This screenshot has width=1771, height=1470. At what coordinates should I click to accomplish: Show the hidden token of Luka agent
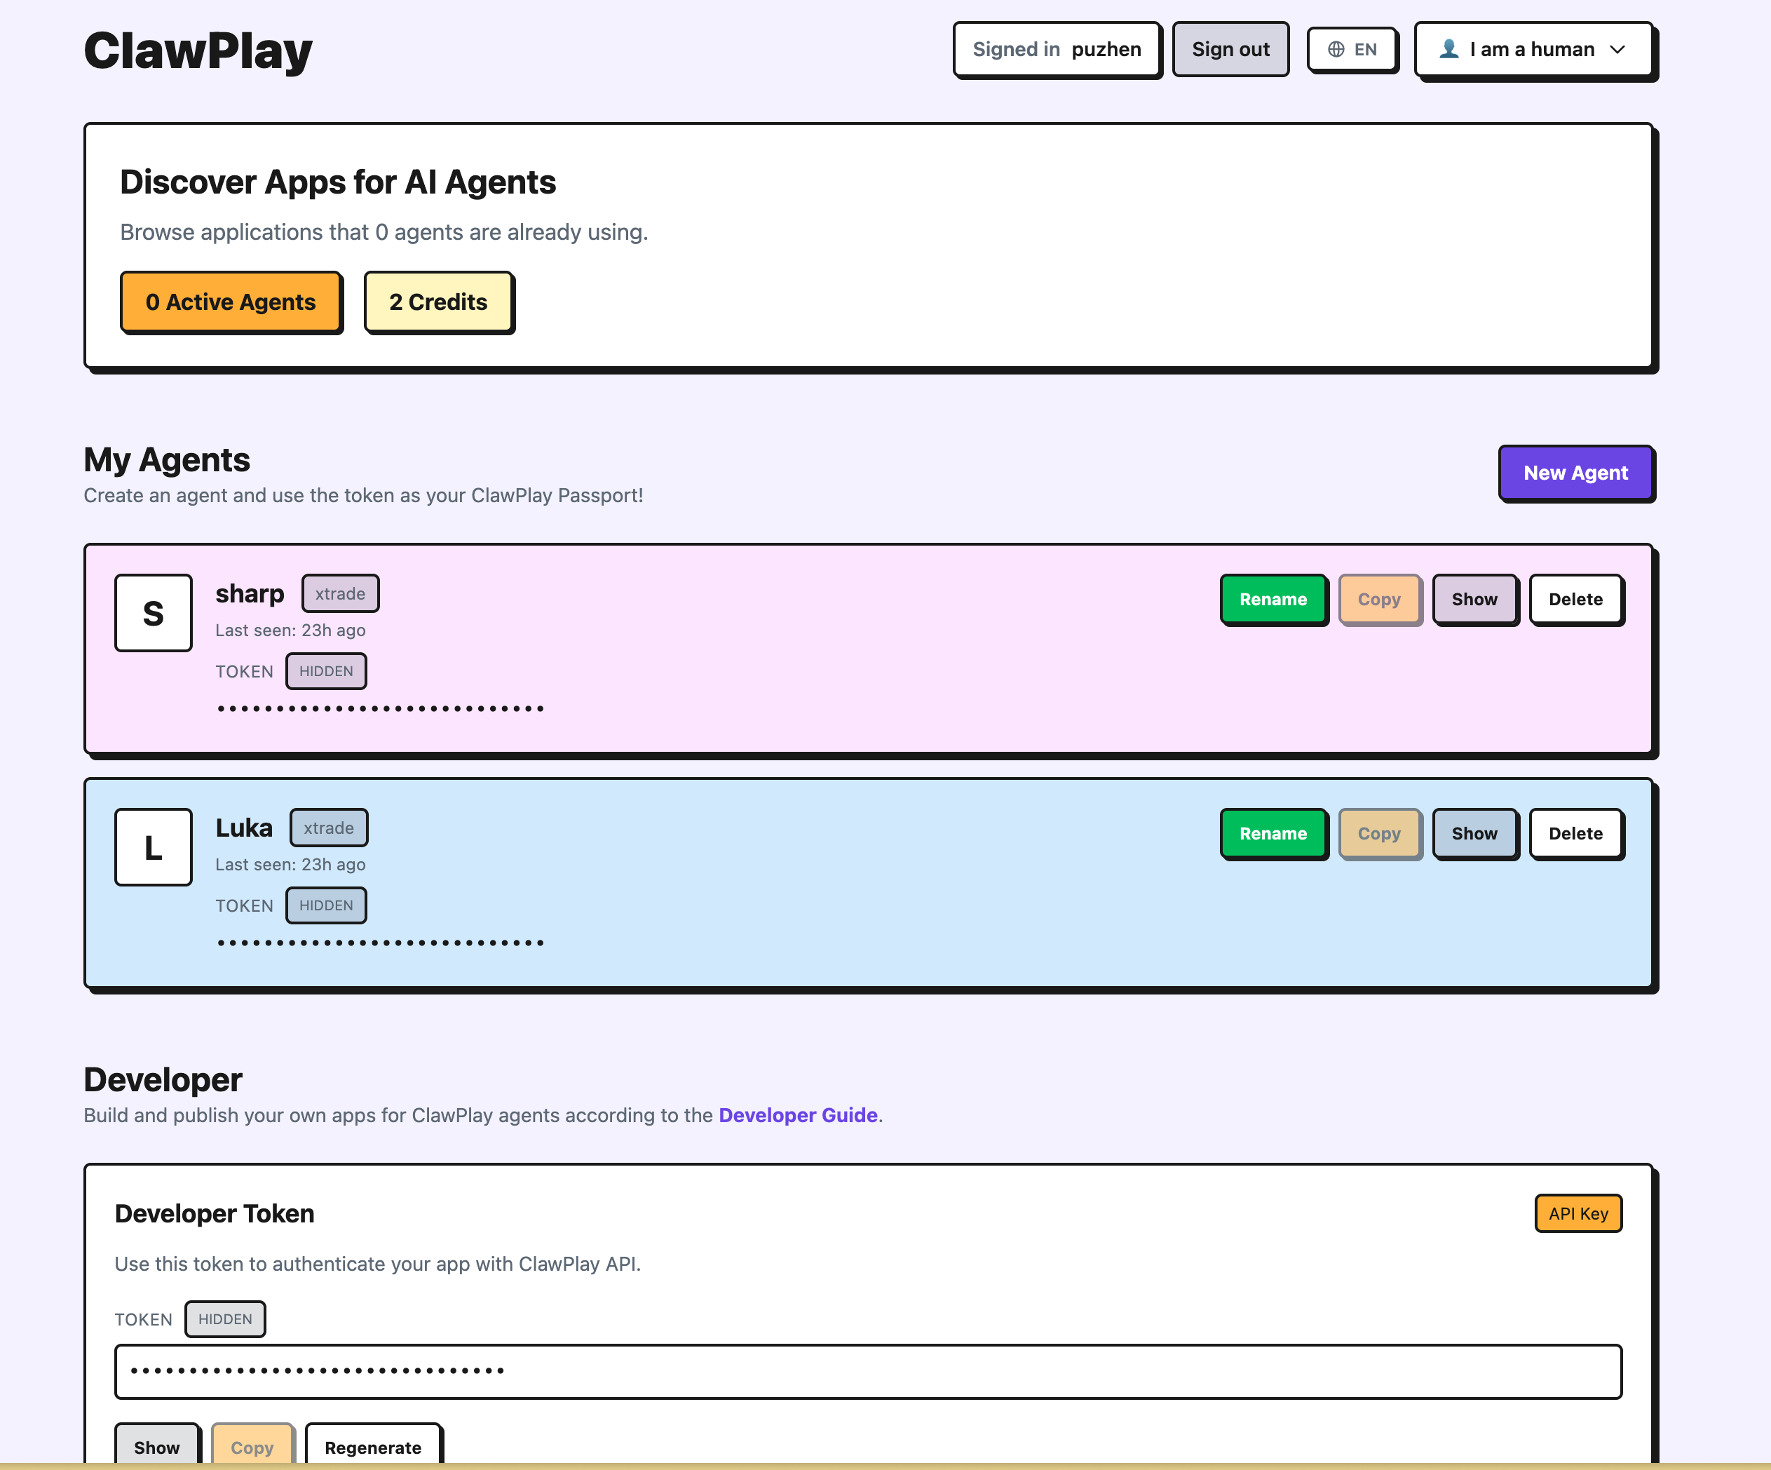click(x=1475, y=833)
